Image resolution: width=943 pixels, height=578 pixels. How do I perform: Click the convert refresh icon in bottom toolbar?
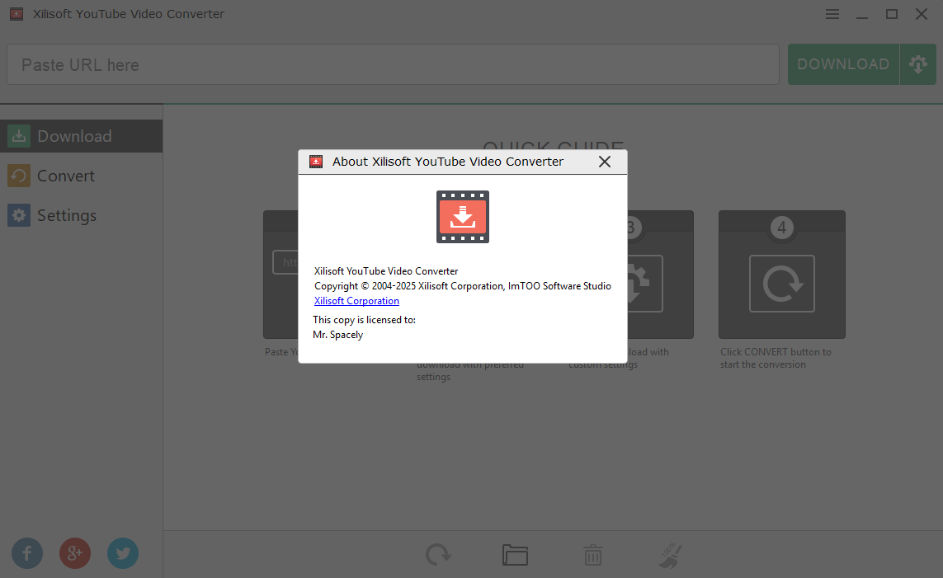point(438,555)
